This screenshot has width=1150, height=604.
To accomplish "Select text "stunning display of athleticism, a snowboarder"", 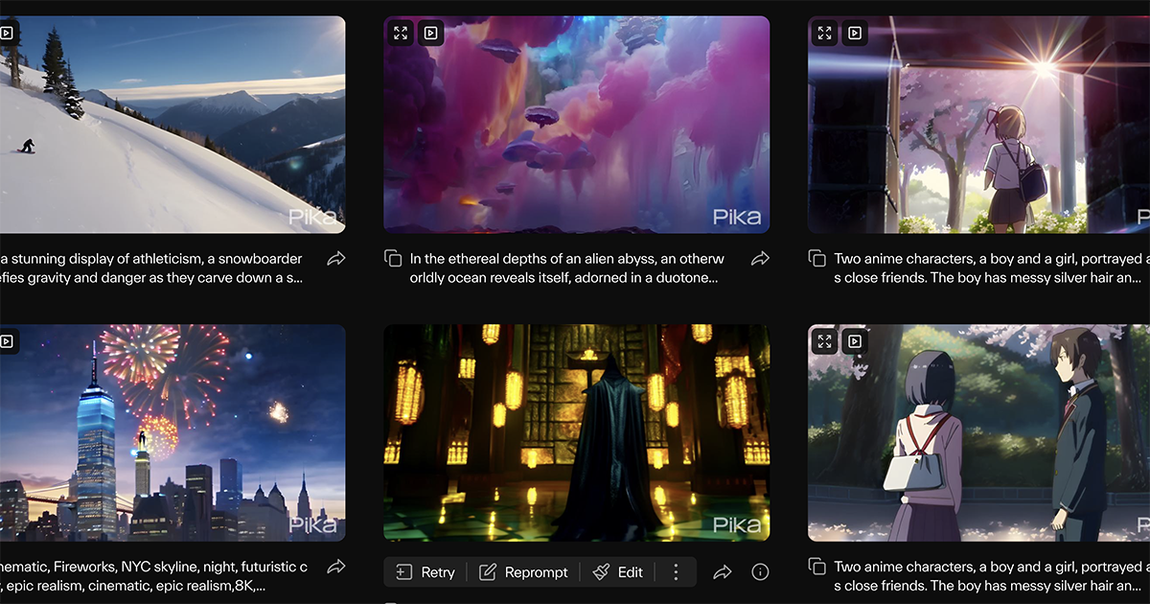I will (x=157, y=259).
